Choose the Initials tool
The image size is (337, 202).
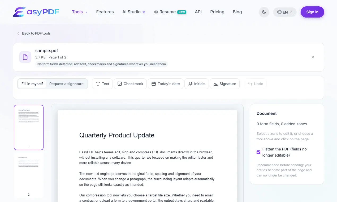(197, 84)
